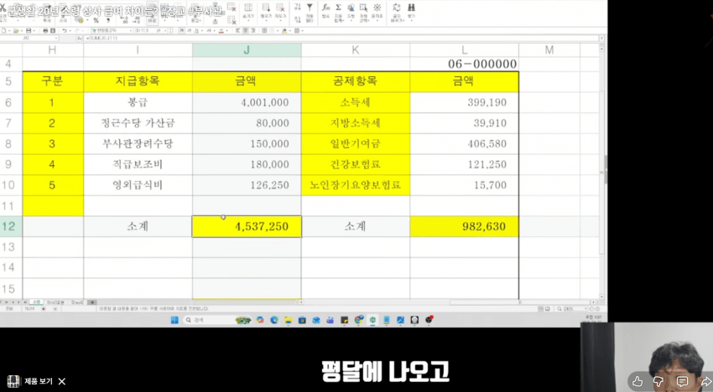
Task: Click the save disk icon
Action: tap(29, 30)
